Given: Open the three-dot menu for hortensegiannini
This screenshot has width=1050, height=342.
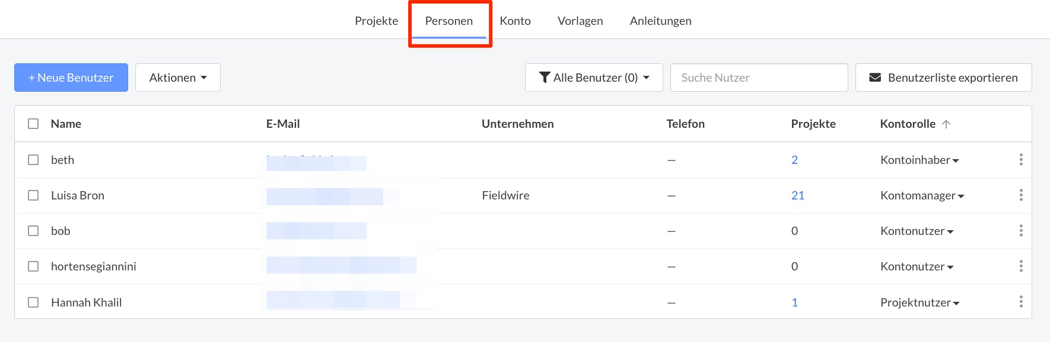Looking at the screenshot, I should [1021, 266].
